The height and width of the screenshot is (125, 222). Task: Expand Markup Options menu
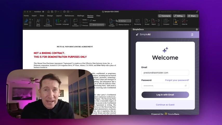[123, 25]
